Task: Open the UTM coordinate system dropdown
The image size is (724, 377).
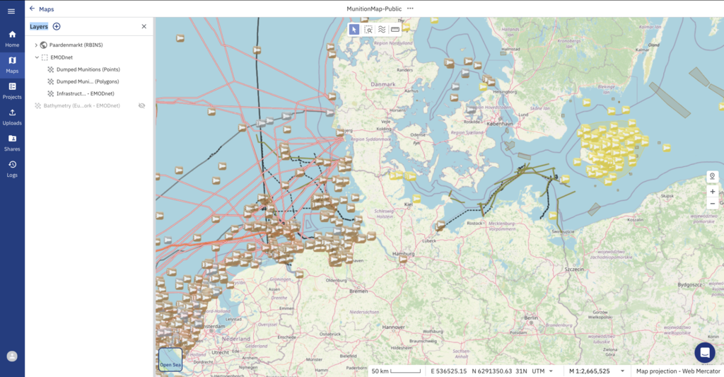Action: pyautogui.click(x=551, y=371)
